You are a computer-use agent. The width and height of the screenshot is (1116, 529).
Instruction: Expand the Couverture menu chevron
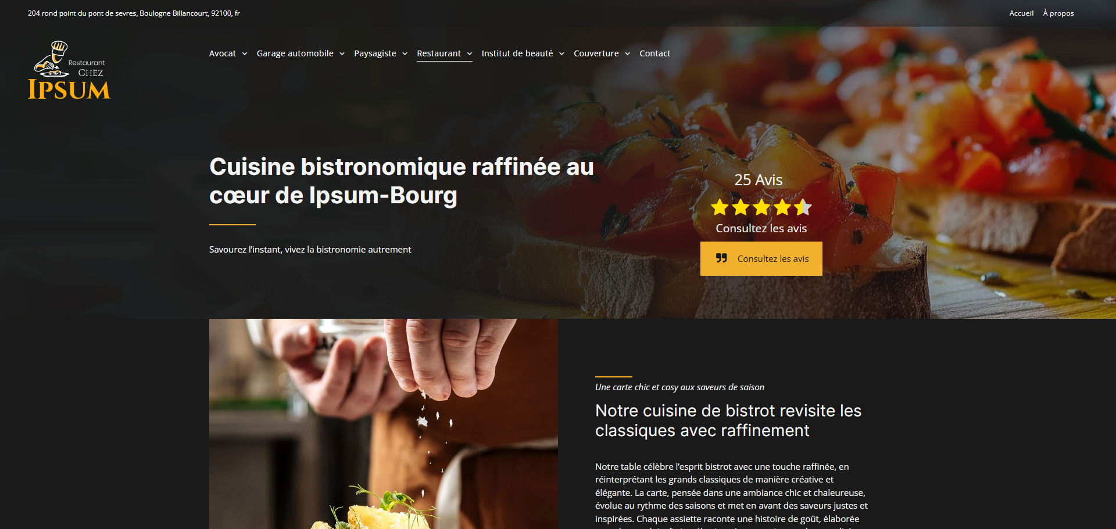click(628, 54)
